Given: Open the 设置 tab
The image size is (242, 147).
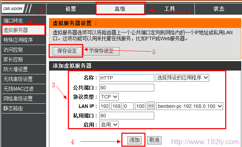Looking at the screenshot, I should [x=71, y=9].
